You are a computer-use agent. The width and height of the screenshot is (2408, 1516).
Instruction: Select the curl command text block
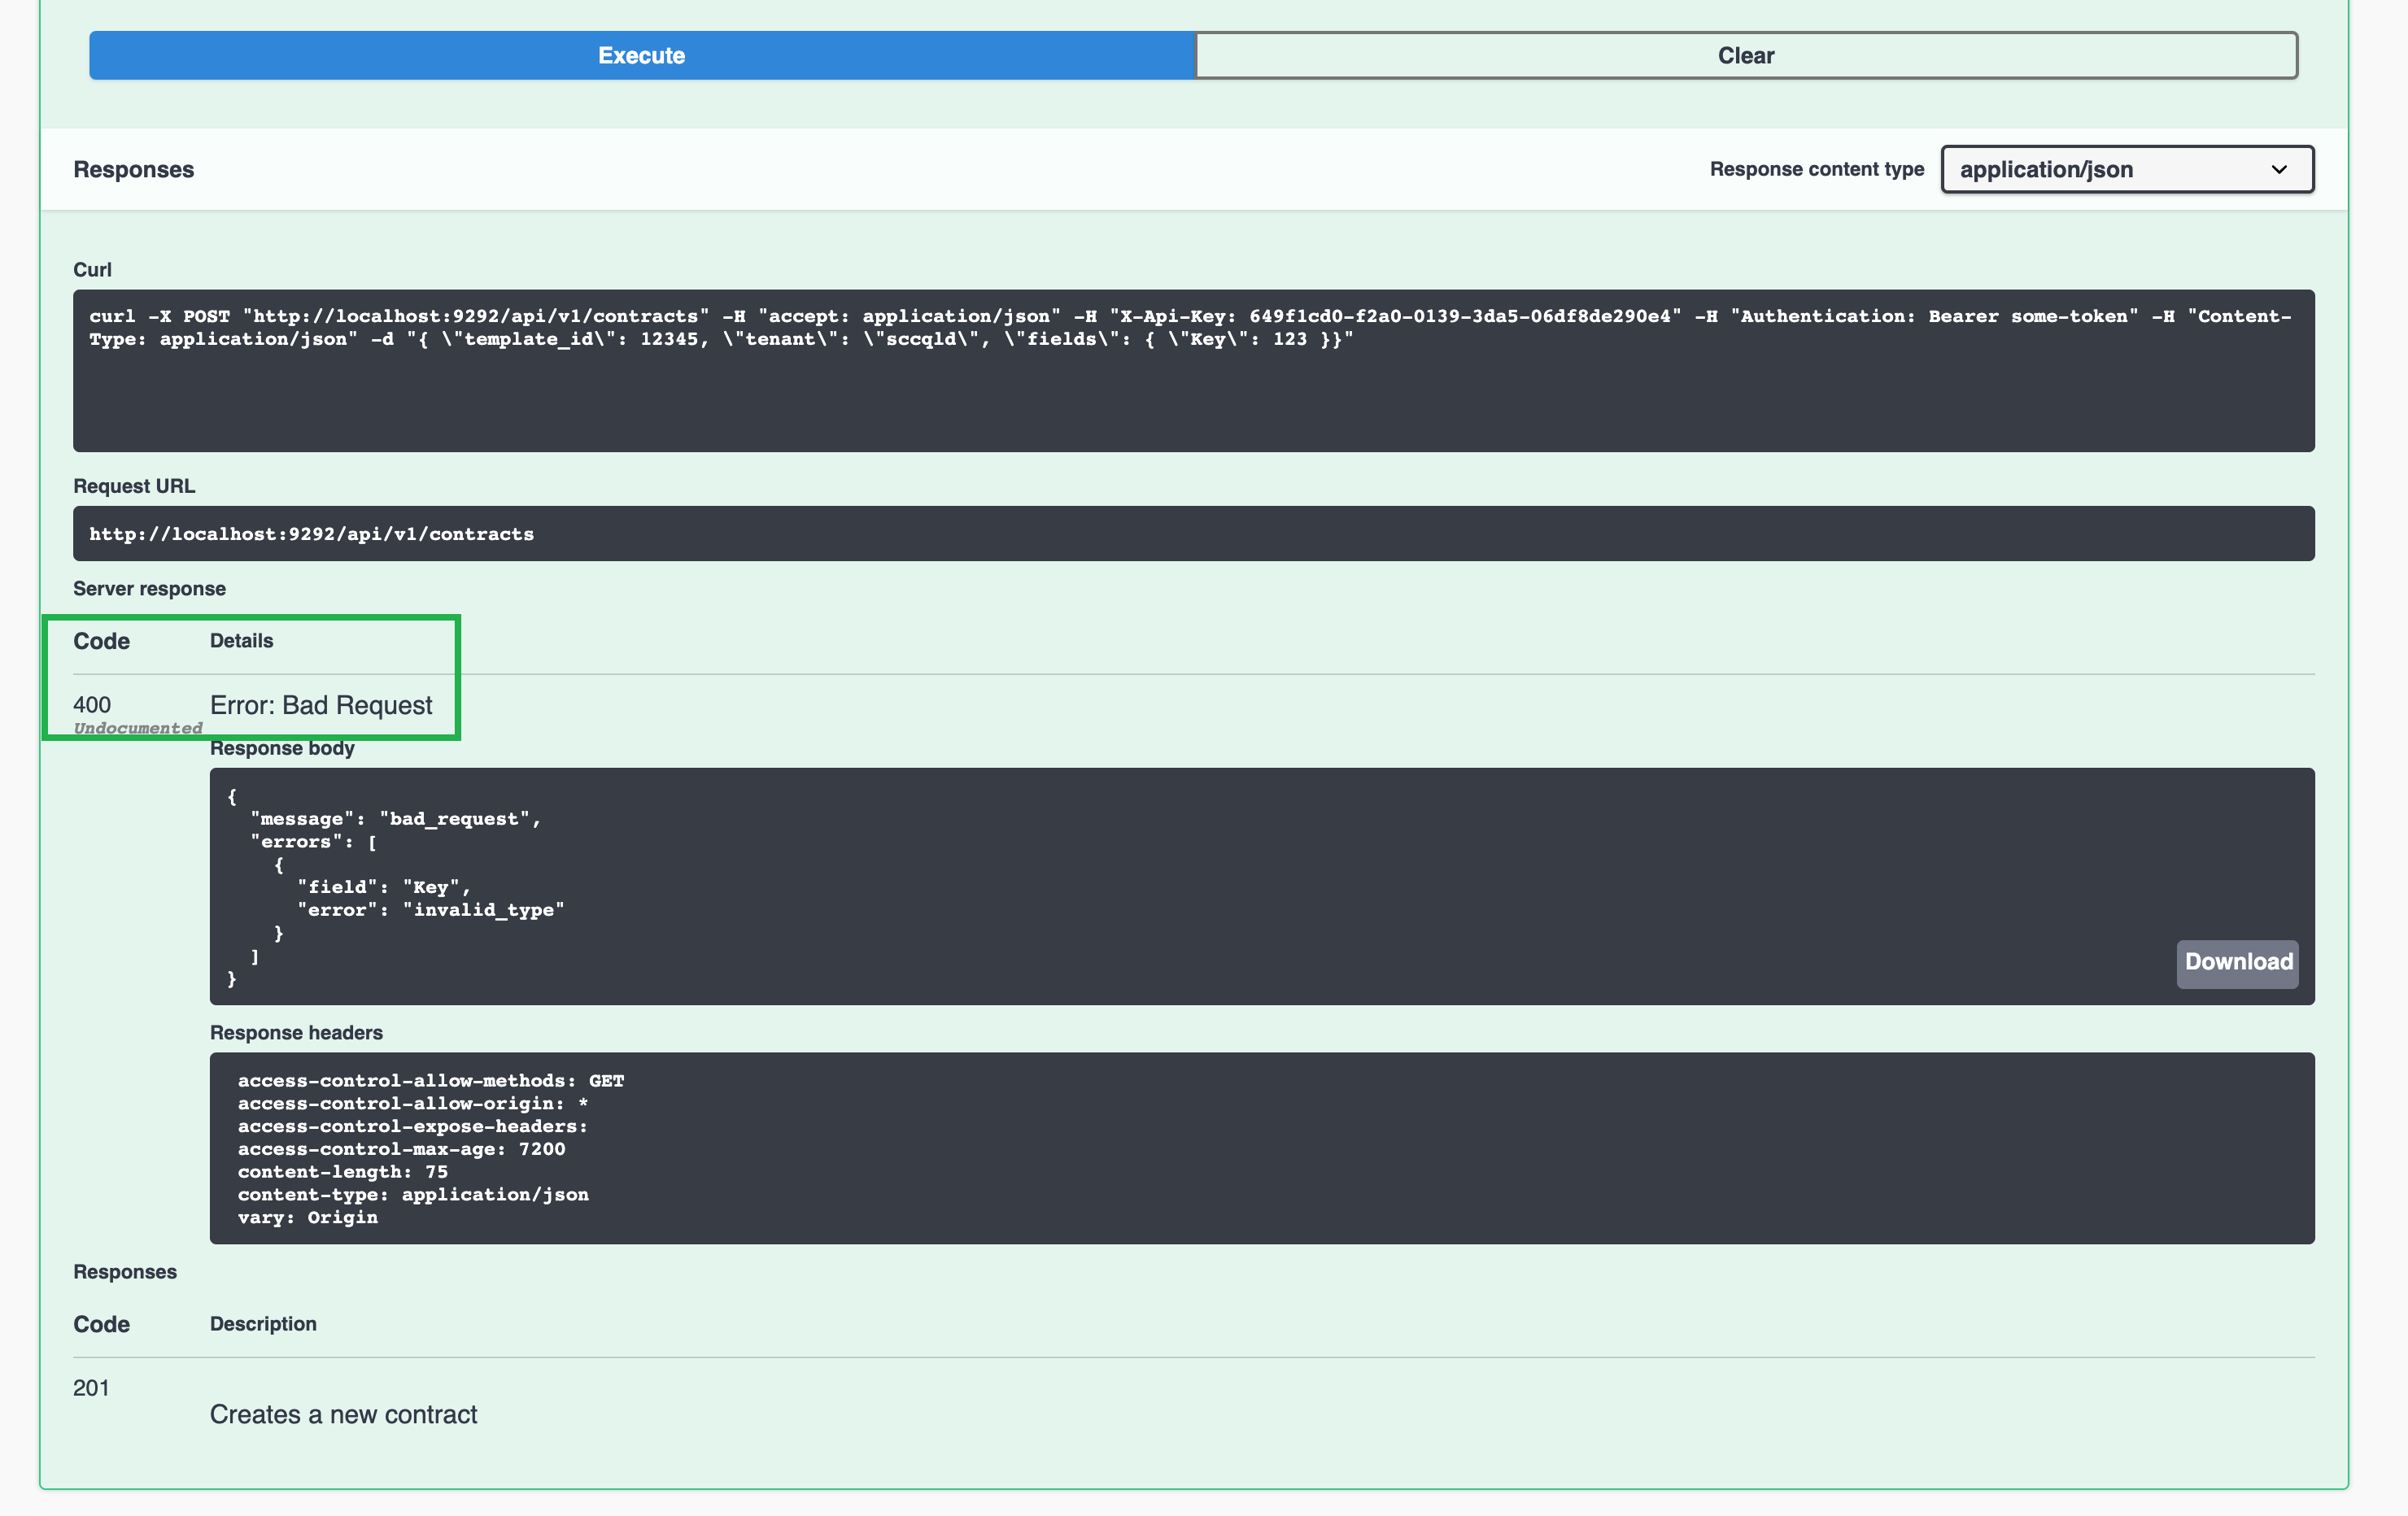(1194, 371)
